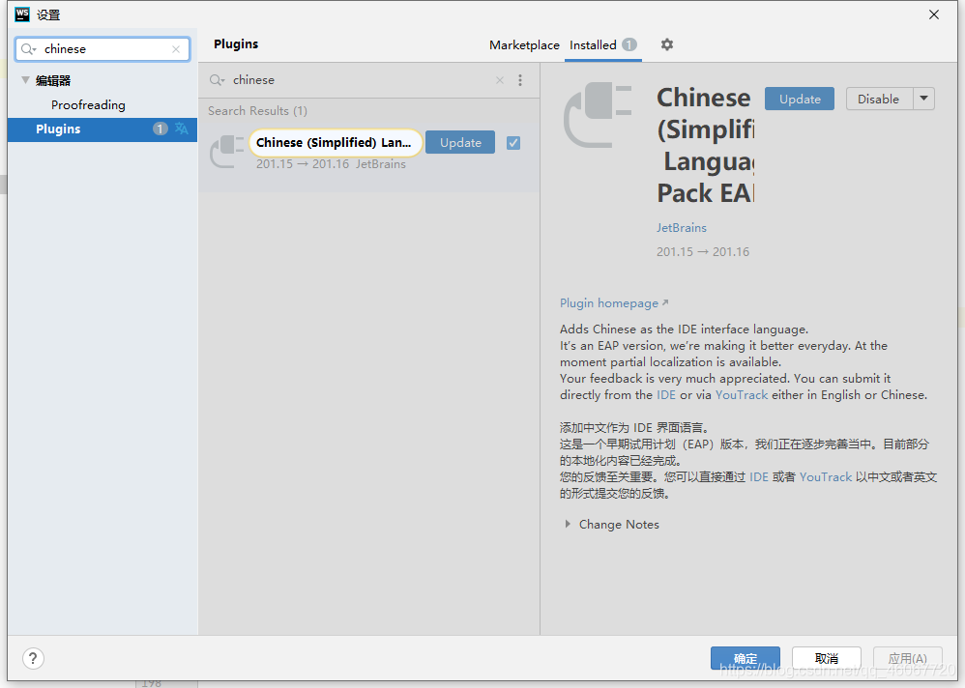Cancel with the 取消 button
Image resolution: width=965 pixels, height=688 pixels.
827,658
